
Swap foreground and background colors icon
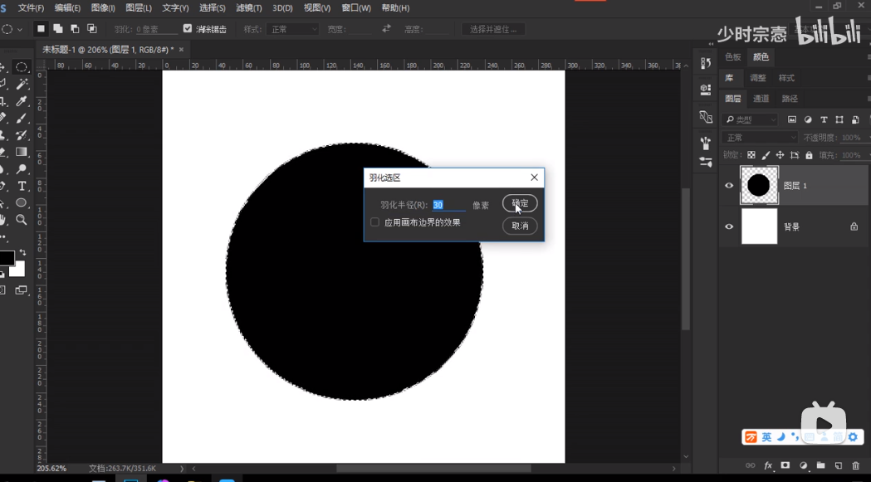tap(22, 252)
